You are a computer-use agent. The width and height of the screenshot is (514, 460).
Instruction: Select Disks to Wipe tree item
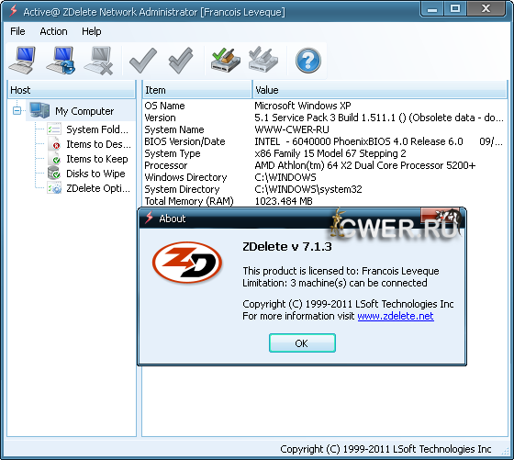tap(95, 174)
